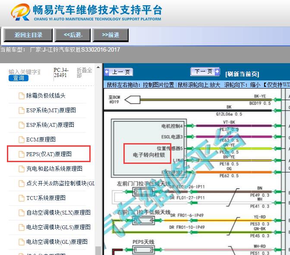This screenshot has height=255, width=290.
Task: Click document icon beside ECM原理图
Action: [22, 140]
